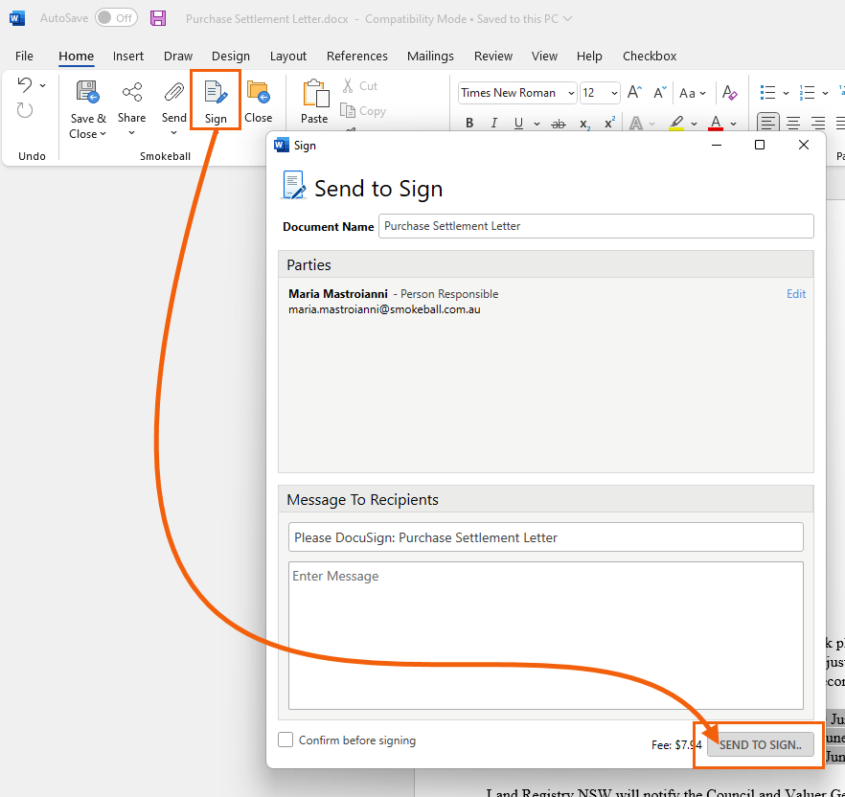Screen dimensions: 845x797
Task: Go to the Layout tab
Action: [288, 57]
